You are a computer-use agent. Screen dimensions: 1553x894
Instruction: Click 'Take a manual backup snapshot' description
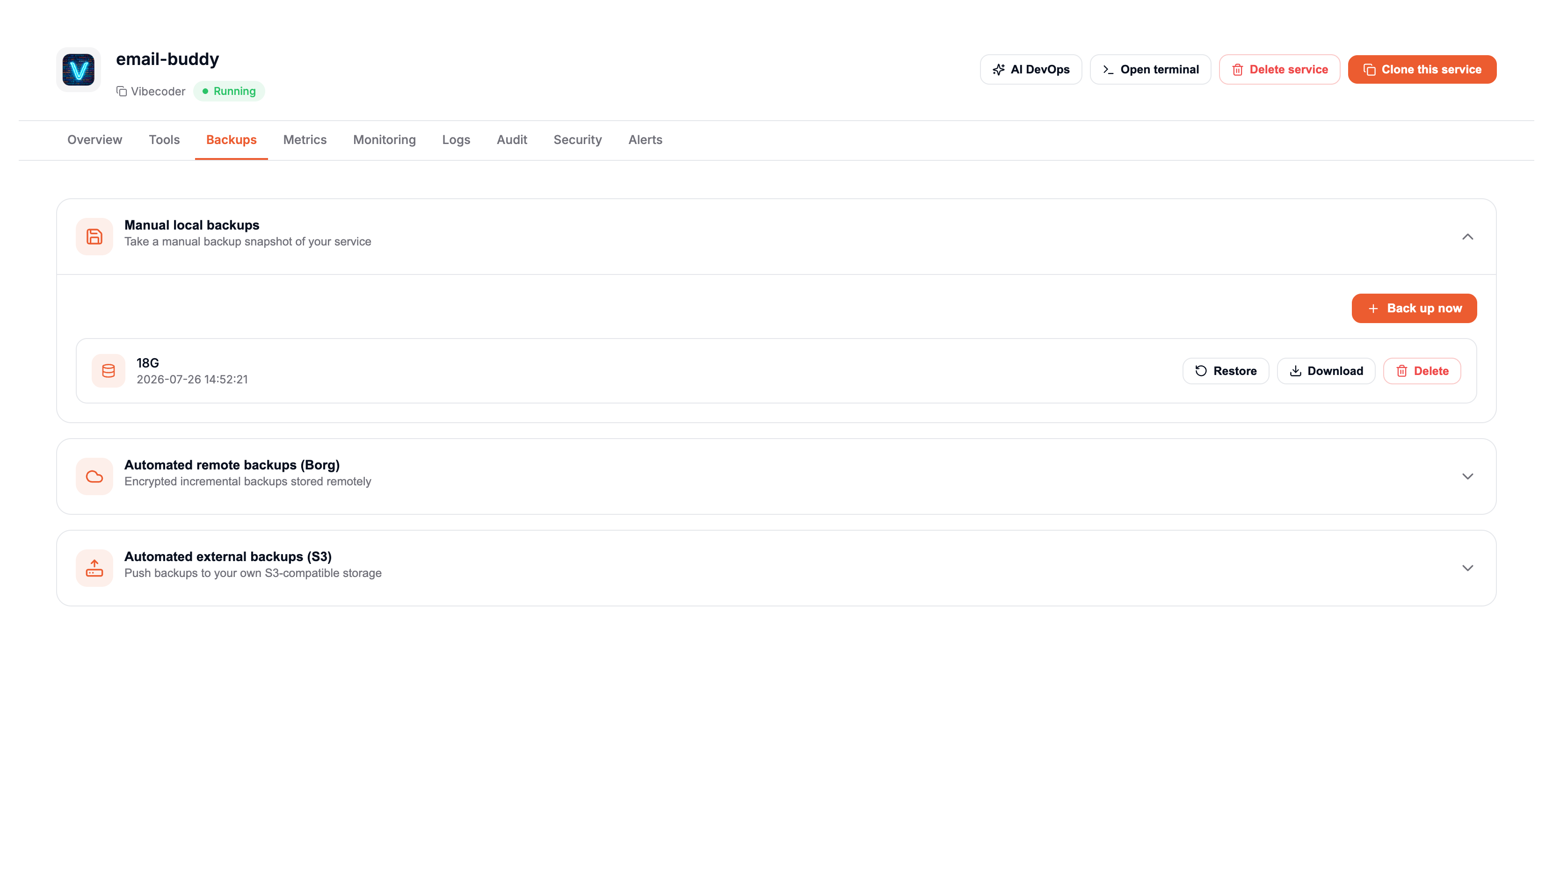point(247,242)
